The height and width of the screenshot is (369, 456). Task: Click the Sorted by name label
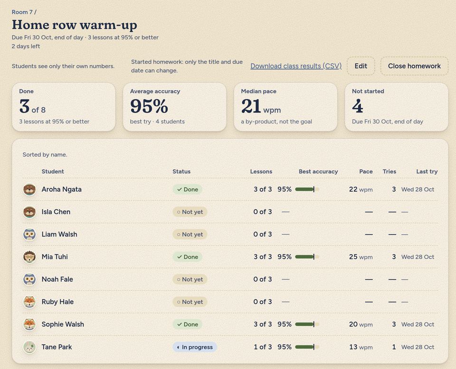pyautogui.click(x=45, y=155)
